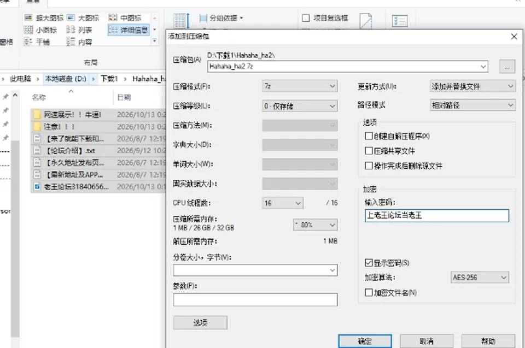525x348 pixels.
Task: Open the 更新方式 dropdown
Action: (472, 86)
